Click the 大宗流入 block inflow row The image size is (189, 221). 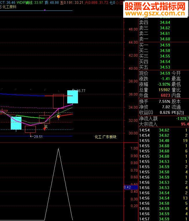pos(164,124)
